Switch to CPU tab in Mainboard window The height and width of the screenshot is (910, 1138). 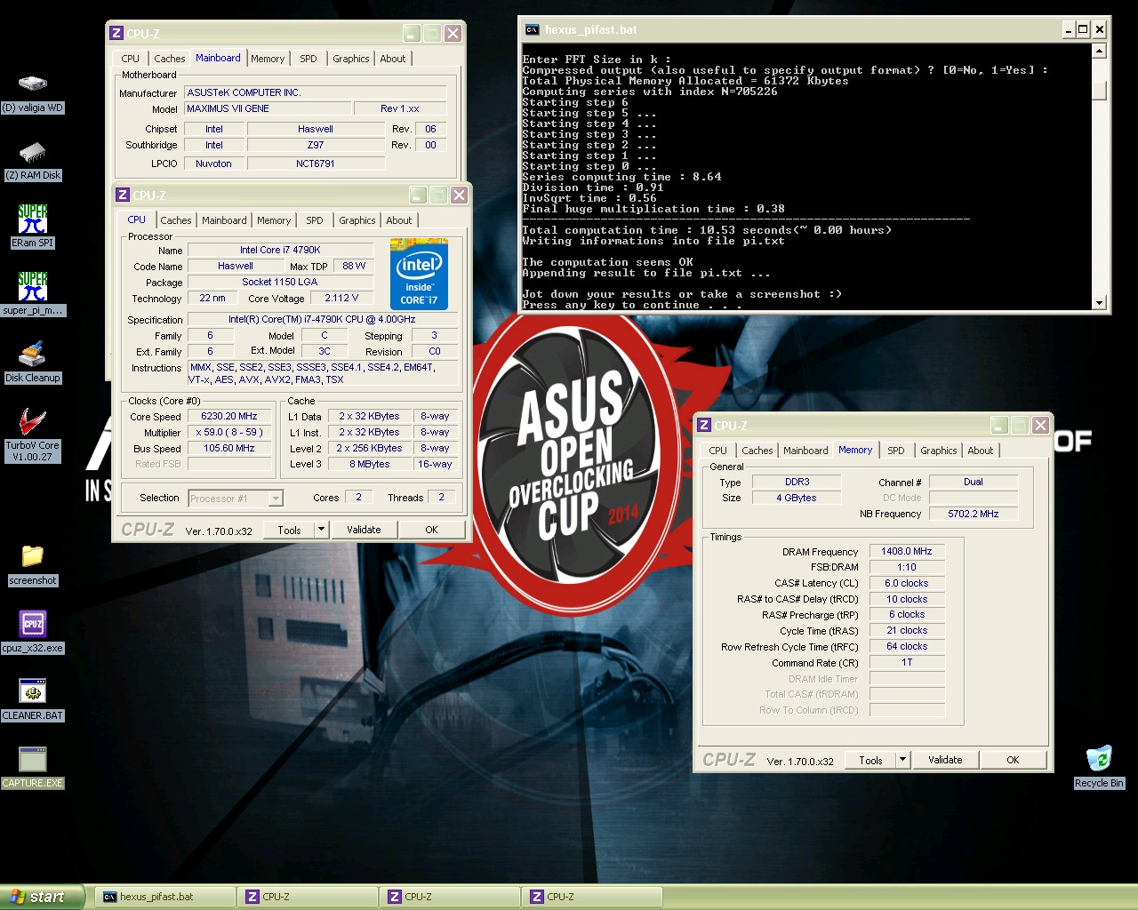pos(131,59)
